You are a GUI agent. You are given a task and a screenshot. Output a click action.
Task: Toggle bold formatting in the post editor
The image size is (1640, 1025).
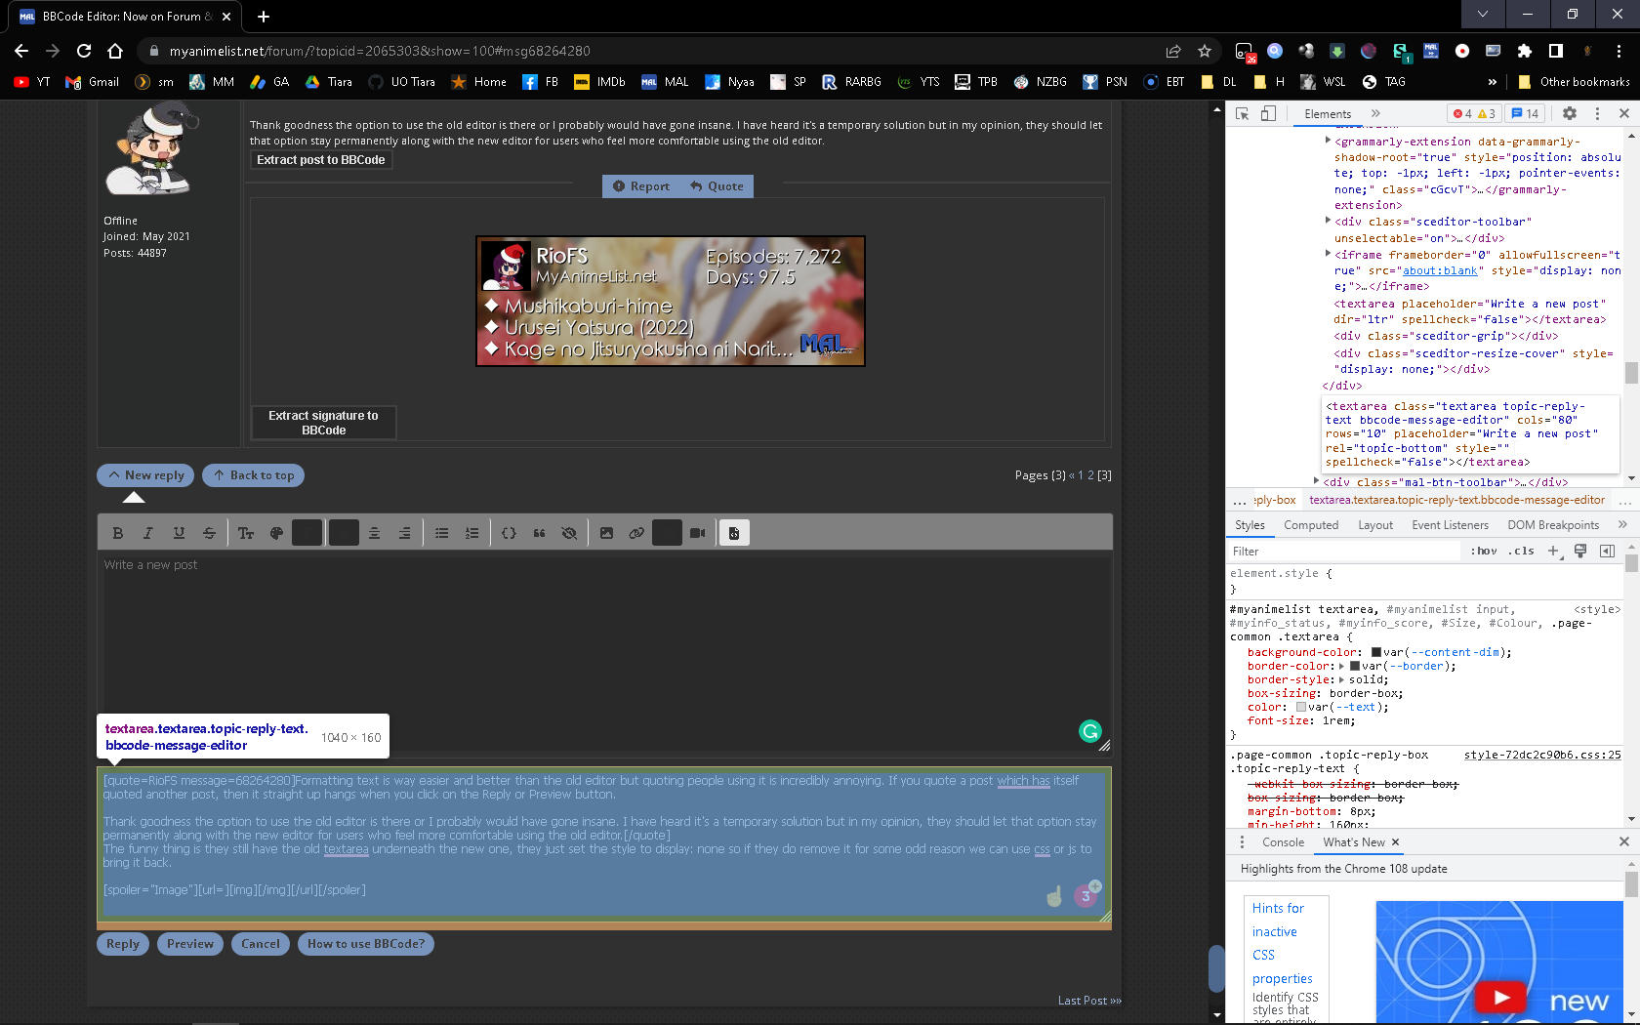(118, 532)
